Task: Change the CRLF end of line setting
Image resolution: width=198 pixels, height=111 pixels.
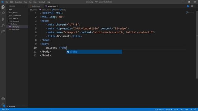Action: [x=182, y=109]
